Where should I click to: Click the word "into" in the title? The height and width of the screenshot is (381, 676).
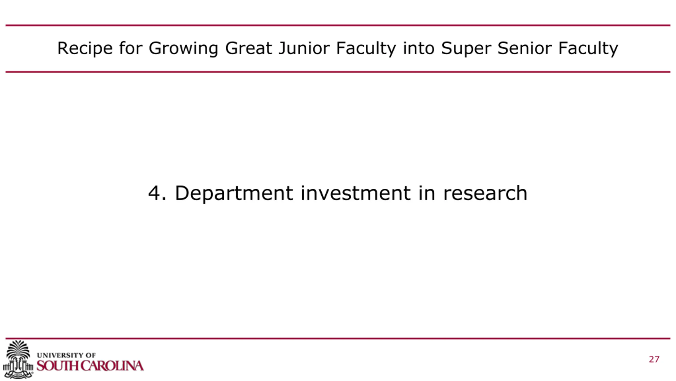point(419,48)
